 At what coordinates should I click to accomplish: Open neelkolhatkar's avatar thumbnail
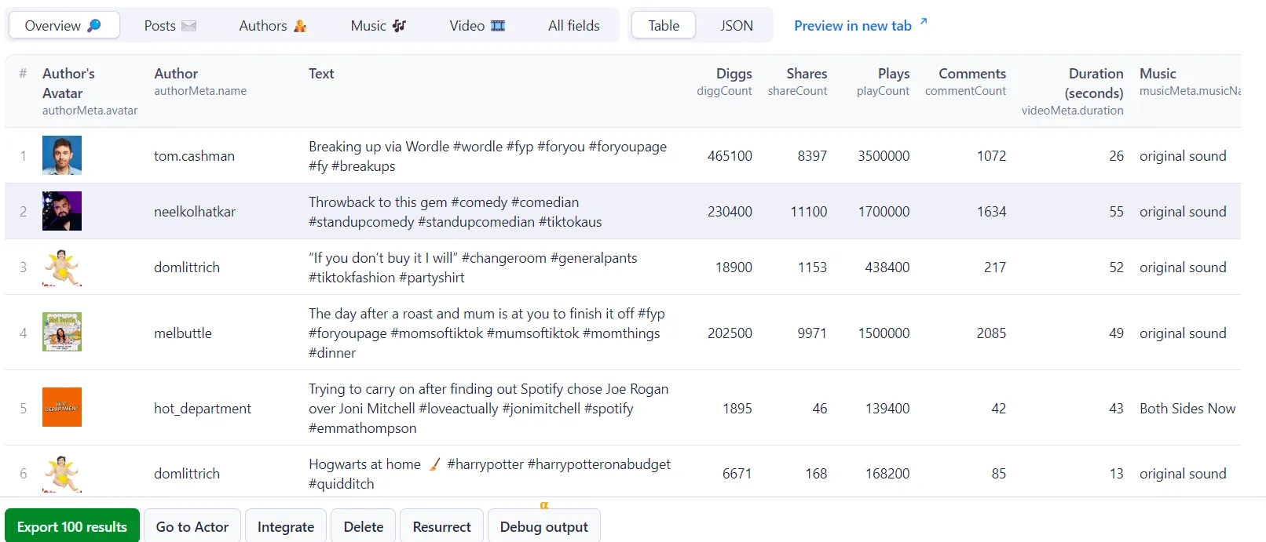[x=62, y=211]
